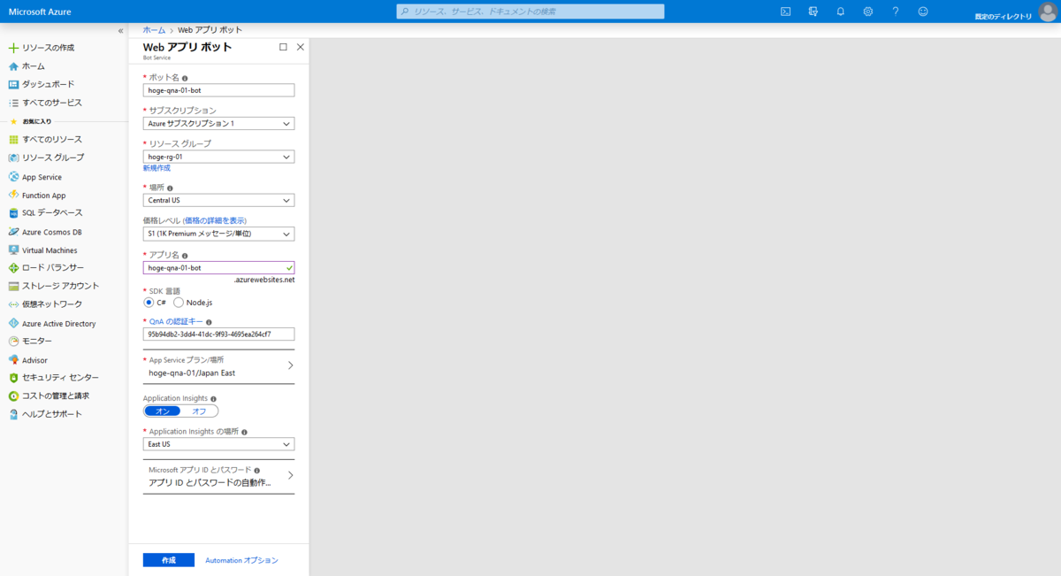
Task: Open the settings gear in top bar
Action: [x=868, y=12]
